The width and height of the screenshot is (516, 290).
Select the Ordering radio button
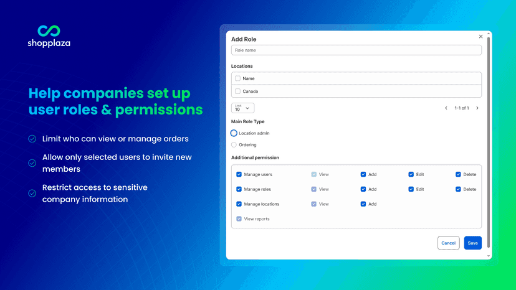coord(234,144)
